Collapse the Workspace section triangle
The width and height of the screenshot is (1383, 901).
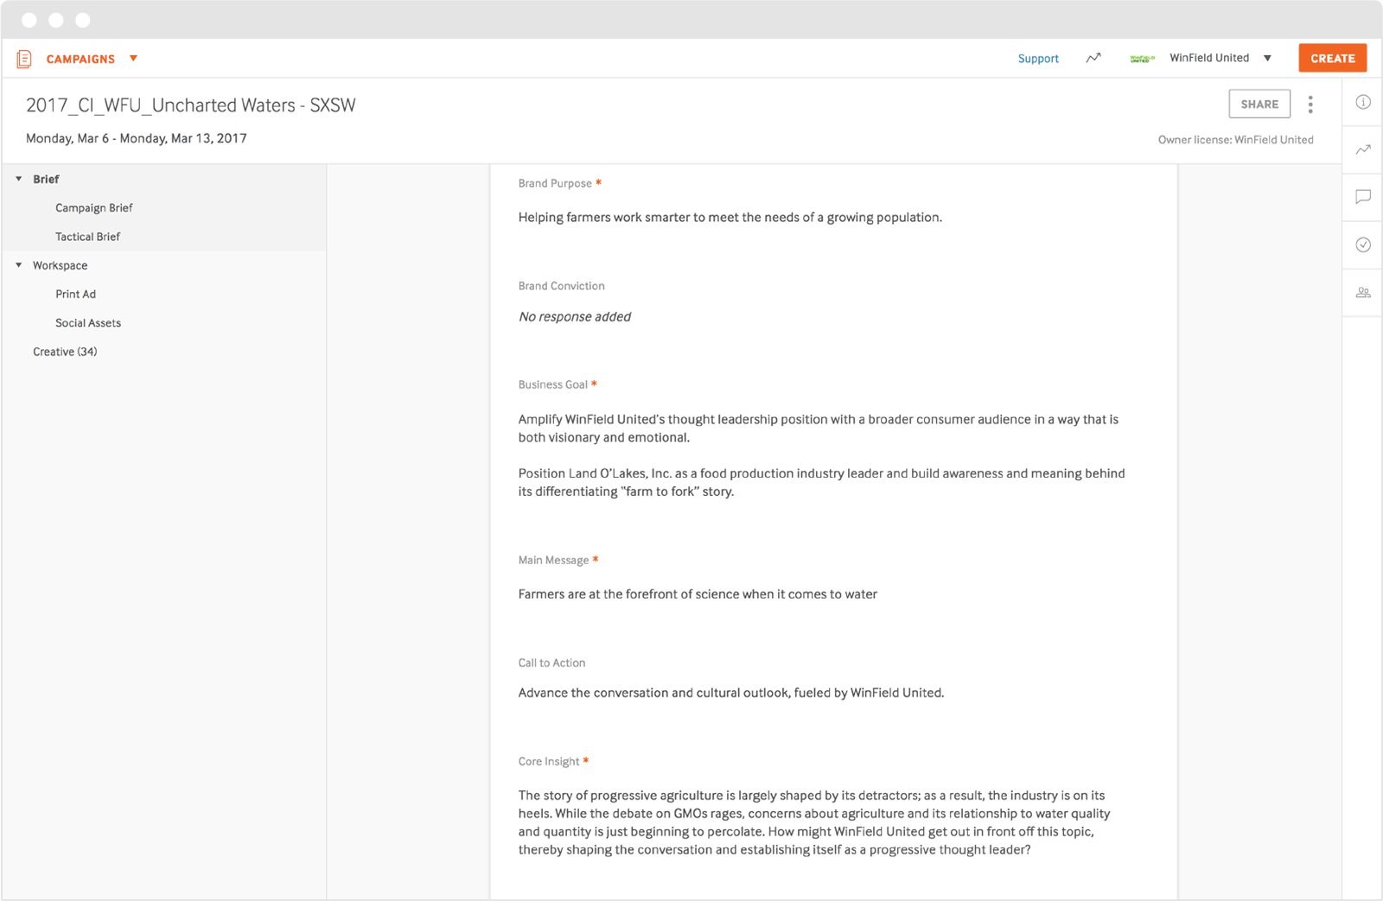tap(19, 265)
